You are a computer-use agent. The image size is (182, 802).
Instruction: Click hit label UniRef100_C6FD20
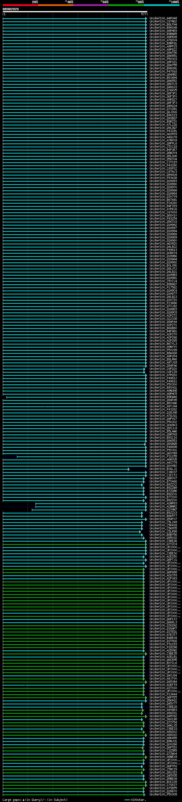[163, 369]
